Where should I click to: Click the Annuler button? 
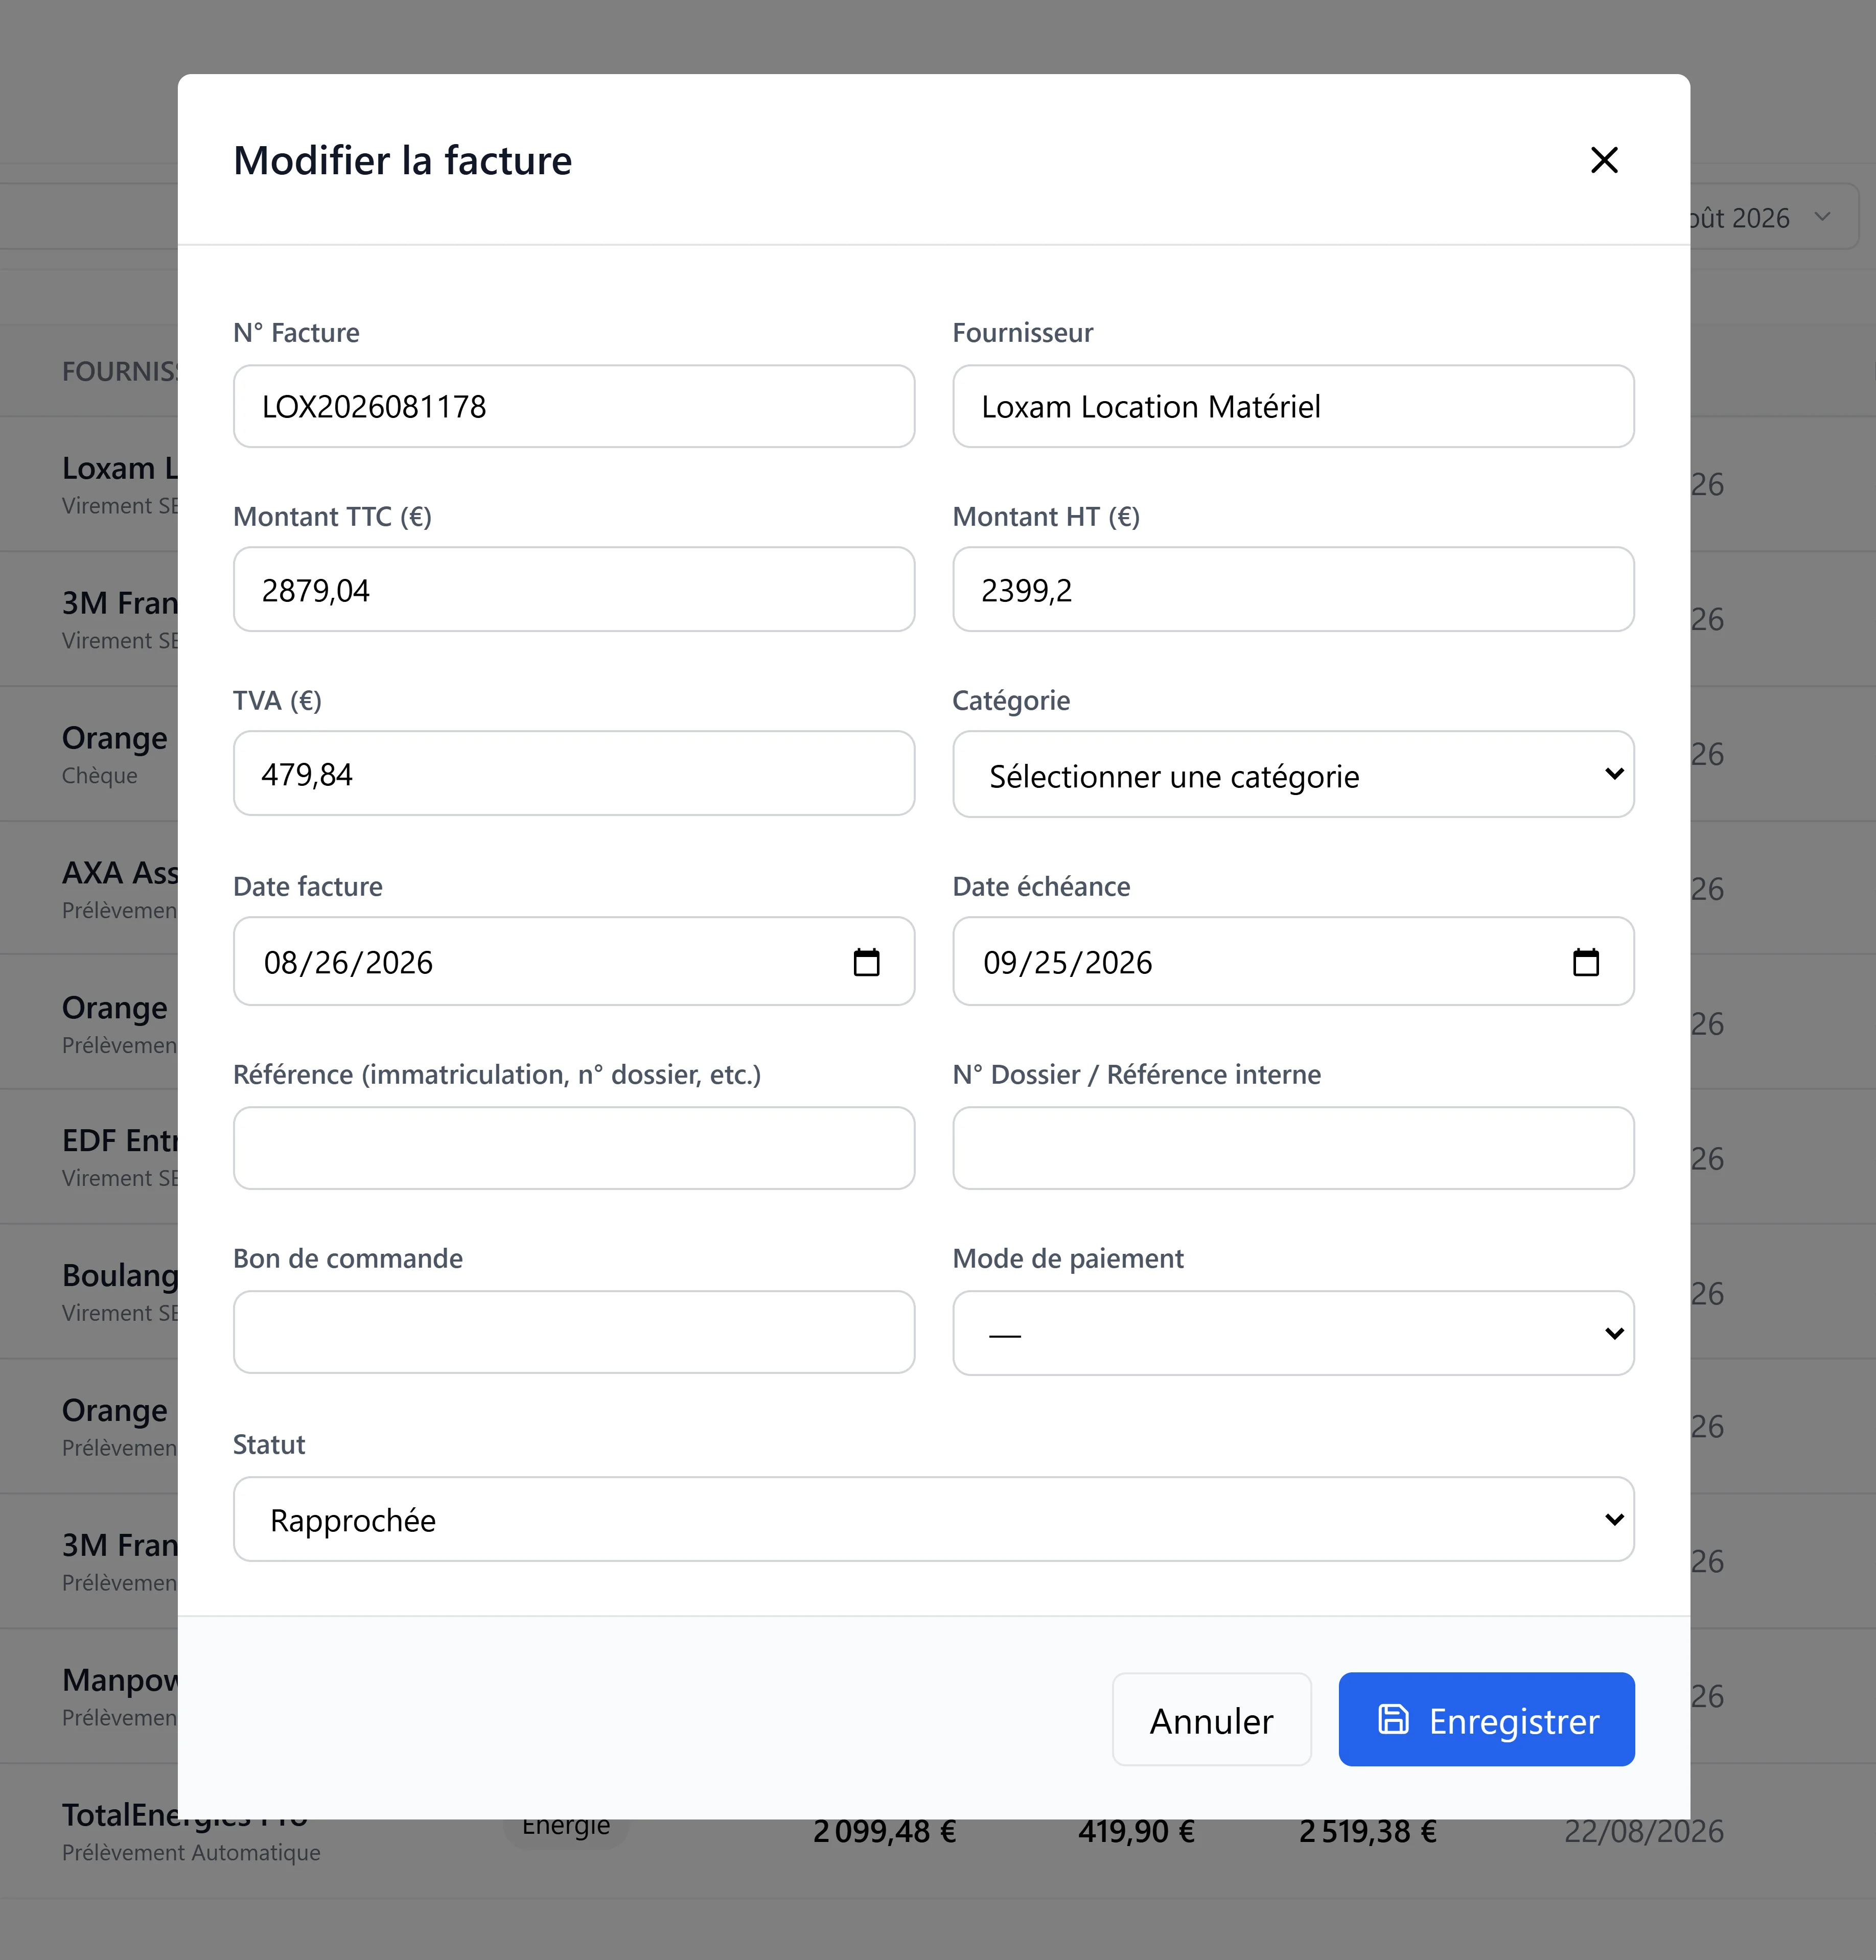pos(1211,1719)
